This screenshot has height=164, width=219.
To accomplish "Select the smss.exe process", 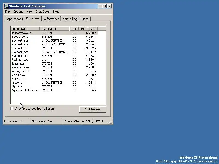I will pyautogui.click(x=54, y=79).
